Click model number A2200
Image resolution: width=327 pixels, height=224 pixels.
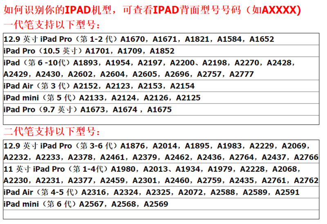[182, 63]
